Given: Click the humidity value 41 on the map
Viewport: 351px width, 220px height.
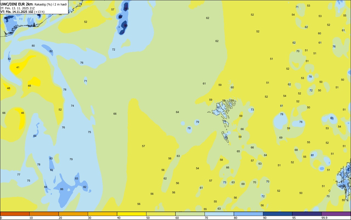Looking at the screenshot, I should point(18,67).
